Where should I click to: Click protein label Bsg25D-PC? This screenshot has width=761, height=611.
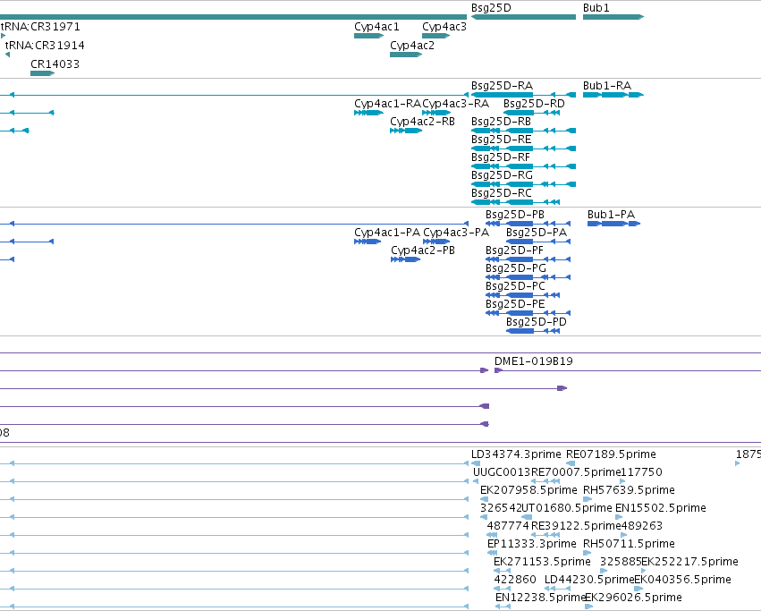point(515,286)
